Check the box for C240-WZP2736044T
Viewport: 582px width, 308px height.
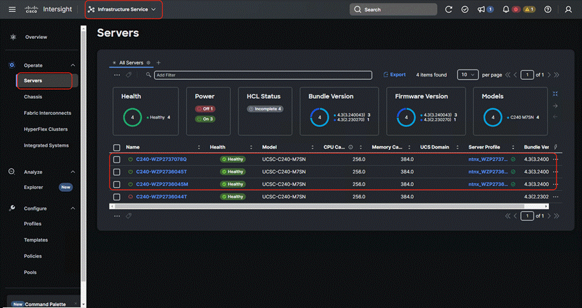(117, 197)
